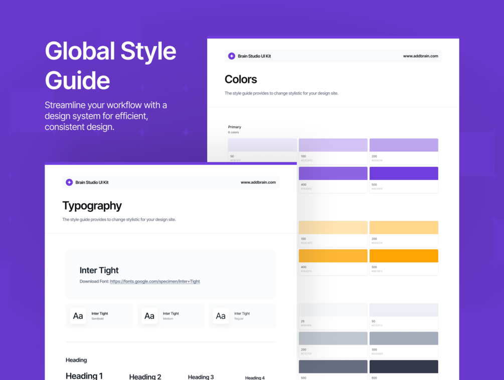Click the Colors page description sentence
504x380 pixels.
[x=281, y=94]
